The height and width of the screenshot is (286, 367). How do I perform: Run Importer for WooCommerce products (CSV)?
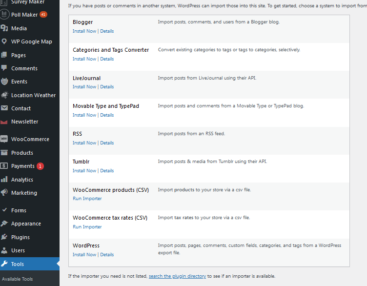point(87,199)
